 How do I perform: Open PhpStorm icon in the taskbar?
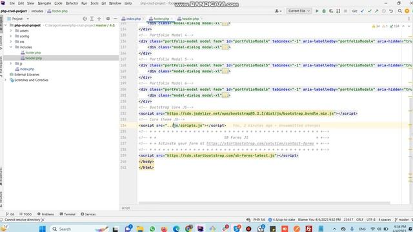201,229
